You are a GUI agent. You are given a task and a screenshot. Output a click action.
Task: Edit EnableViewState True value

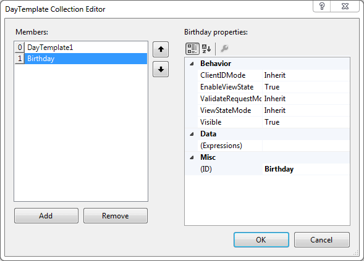306,87
